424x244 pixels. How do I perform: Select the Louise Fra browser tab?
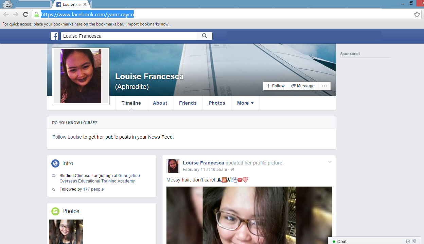click(x=71, y=4)
